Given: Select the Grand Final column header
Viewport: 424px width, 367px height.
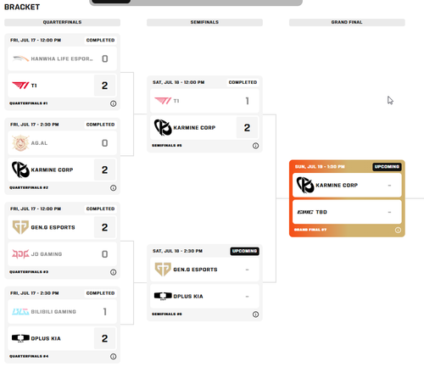Looking at the screenshot, I should [x=347, y=22].
